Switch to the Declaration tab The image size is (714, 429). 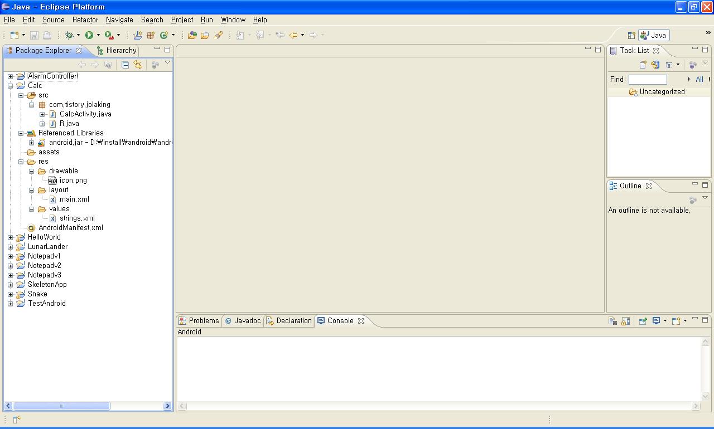pos(289,320)
